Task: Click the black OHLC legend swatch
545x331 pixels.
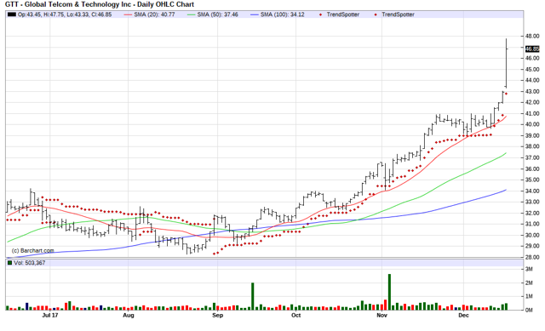Action: click(x=11, y=14)
